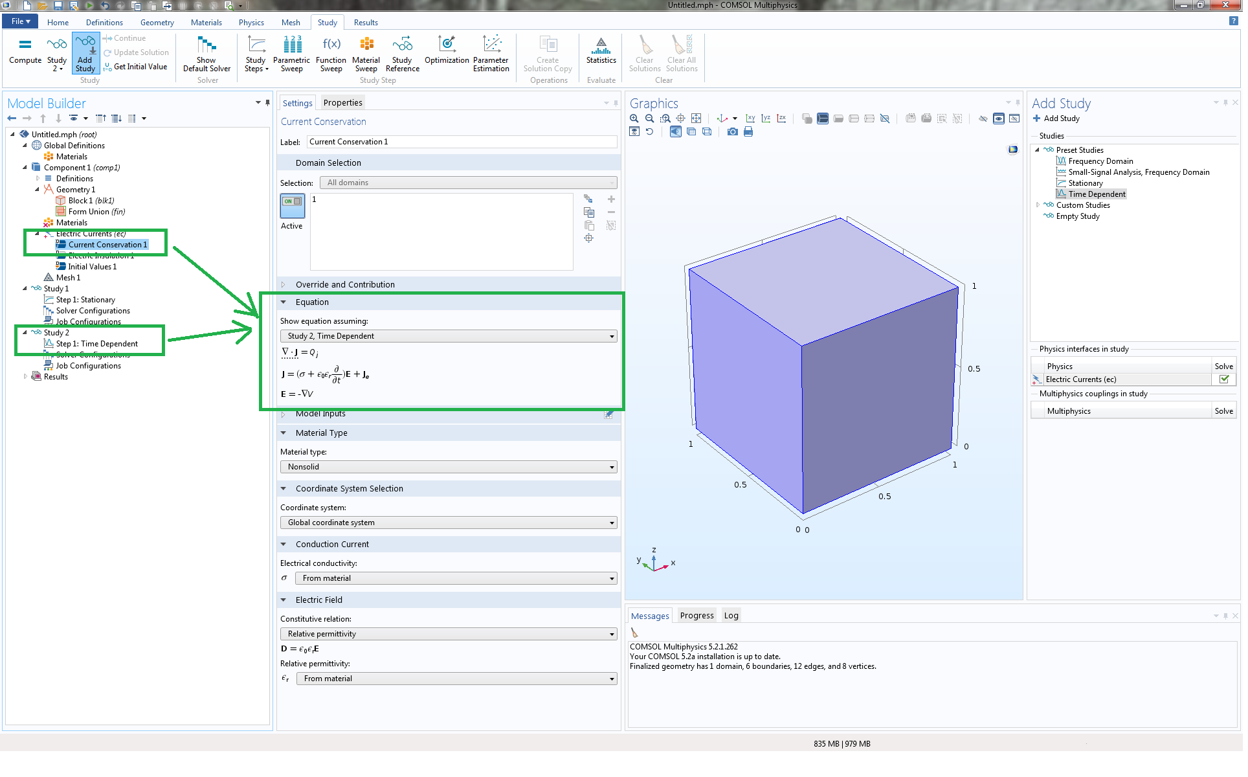Expand the Override and Contribution section
The image size is (1248, 777).
(x=344, y=285)
